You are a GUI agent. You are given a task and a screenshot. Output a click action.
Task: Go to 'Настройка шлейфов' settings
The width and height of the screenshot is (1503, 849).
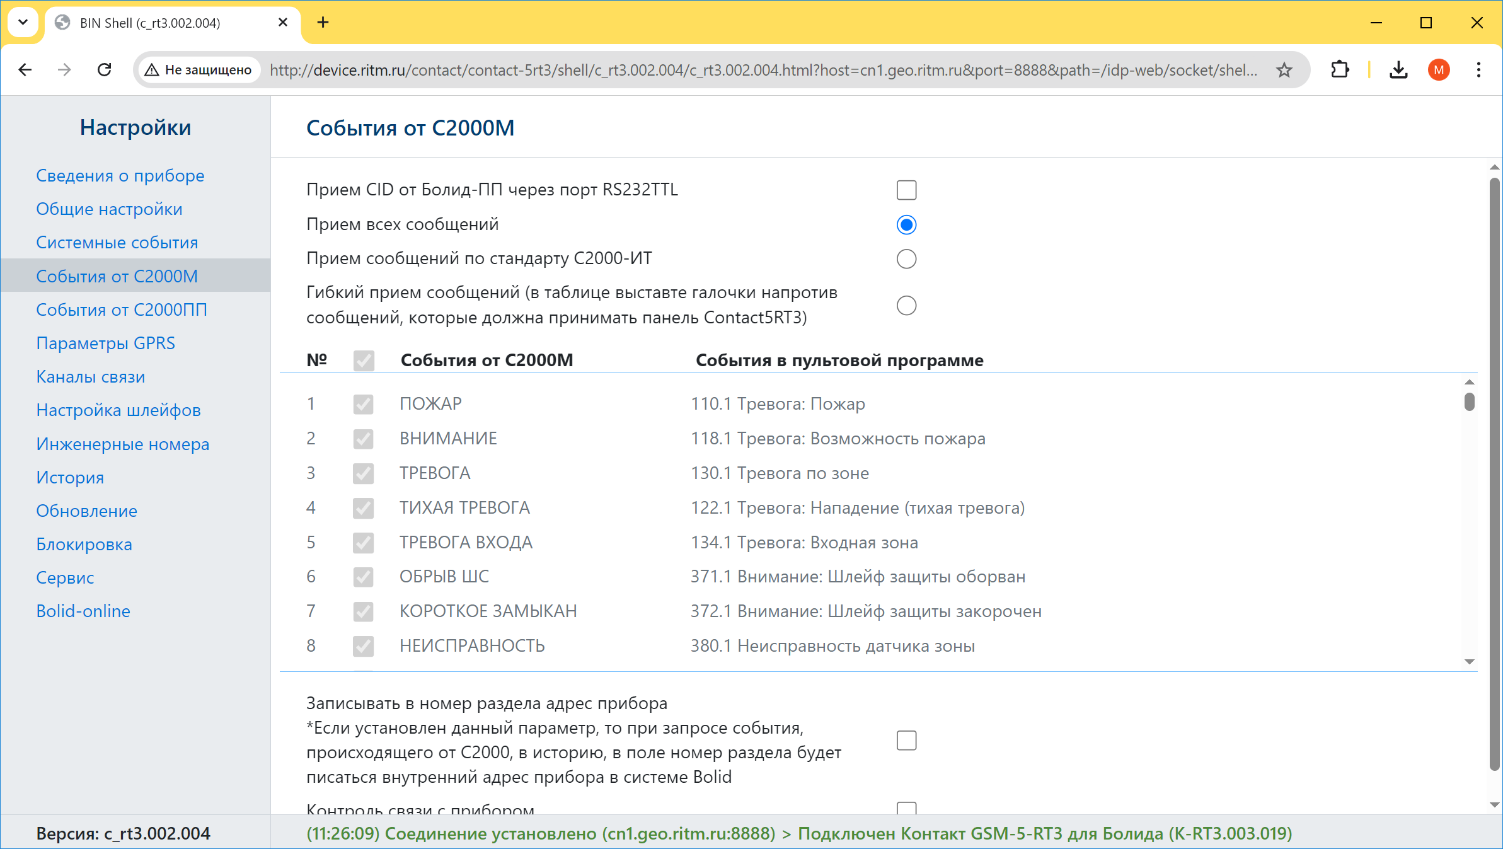click(118, 410)
